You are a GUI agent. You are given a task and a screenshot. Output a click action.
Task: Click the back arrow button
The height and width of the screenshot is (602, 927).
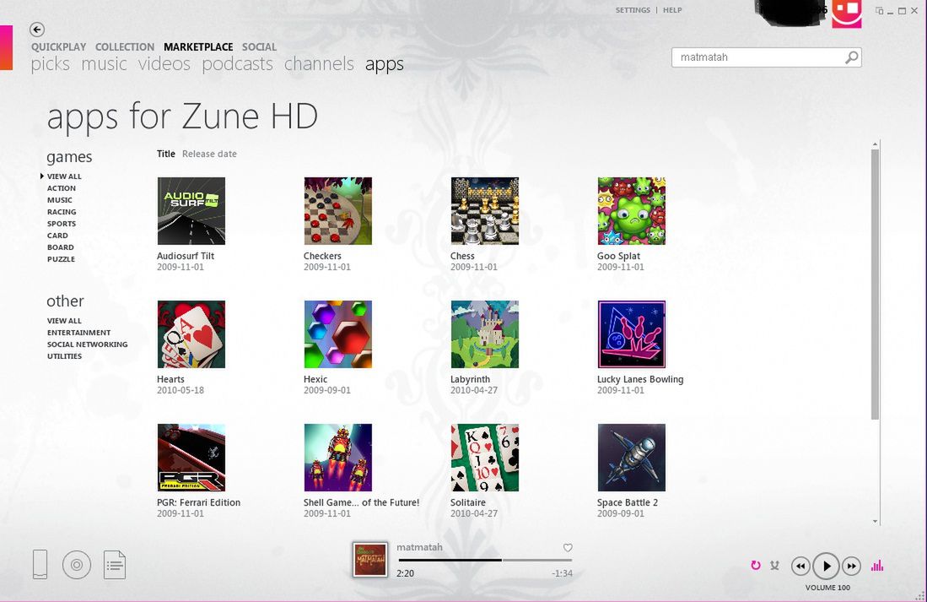[36, 29]
